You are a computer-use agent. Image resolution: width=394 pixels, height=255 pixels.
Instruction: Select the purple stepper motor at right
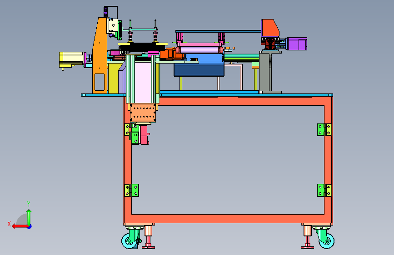297,44
